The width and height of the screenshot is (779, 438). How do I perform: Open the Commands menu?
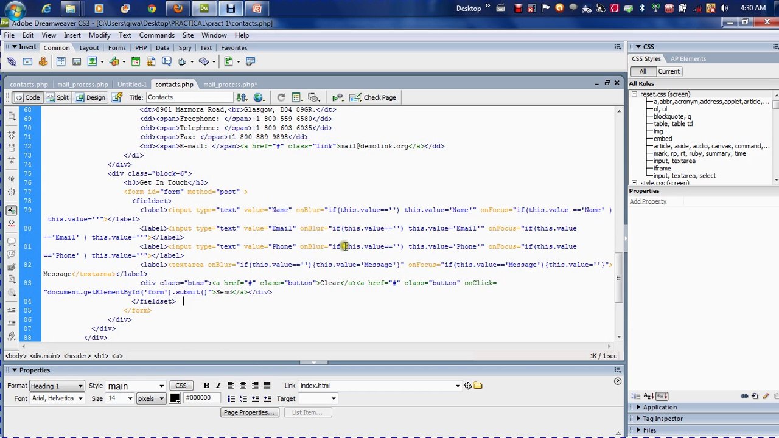[x=156, y=35]
